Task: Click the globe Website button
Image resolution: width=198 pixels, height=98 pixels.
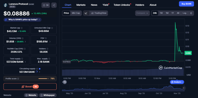Action: [x=31, y=95]
